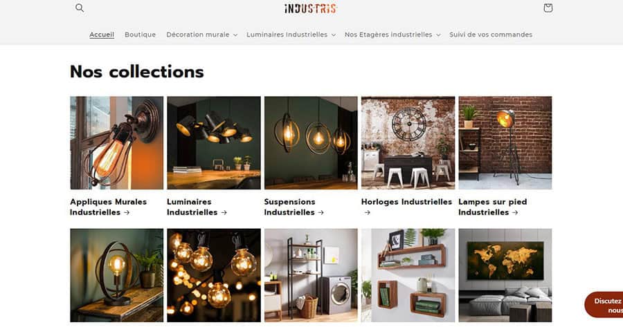The width and height of the screenshot is (623, 327).
Task: Open the shopping cart icon
Action: pyautogui.click(x=548, y=8)
